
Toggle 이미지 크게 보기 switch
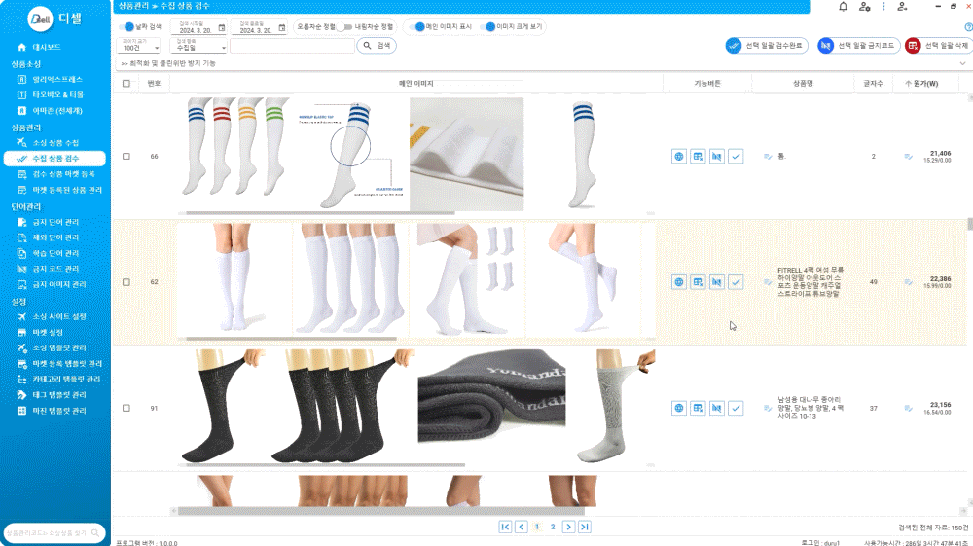click(487, 26)
